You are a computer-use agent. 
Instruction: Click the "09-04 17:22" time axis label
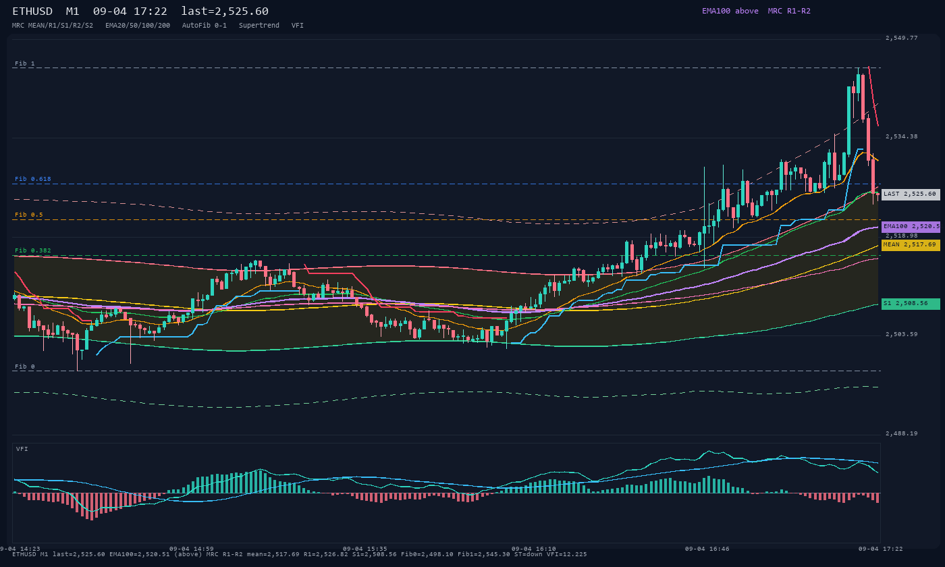pyautogui.click(x=881, y=549)
